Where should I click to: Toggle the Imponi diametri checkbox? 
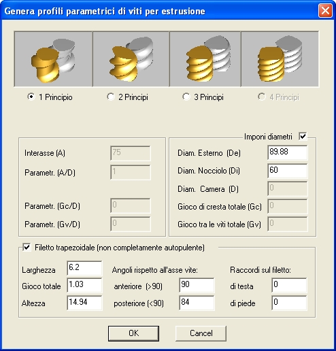[303, 136]
